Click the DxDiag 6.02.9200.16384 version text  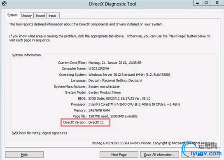pos(121,143)
